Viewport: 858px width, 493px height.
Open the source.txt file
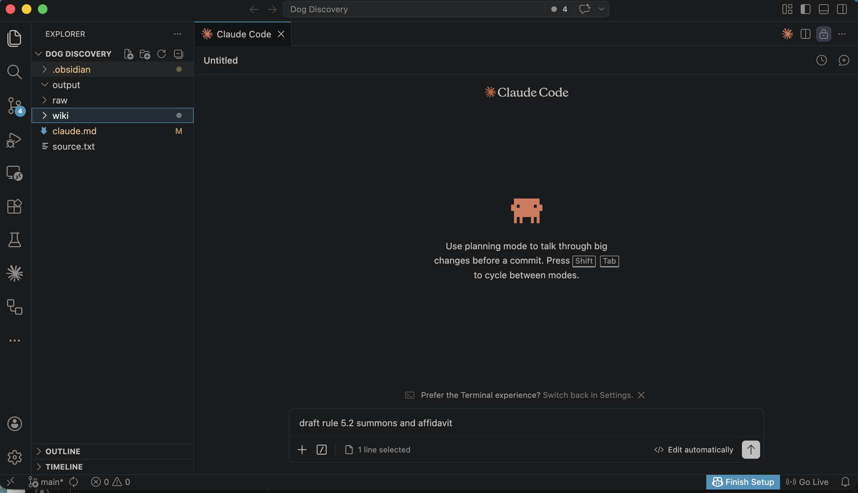(x=113, y=146)
